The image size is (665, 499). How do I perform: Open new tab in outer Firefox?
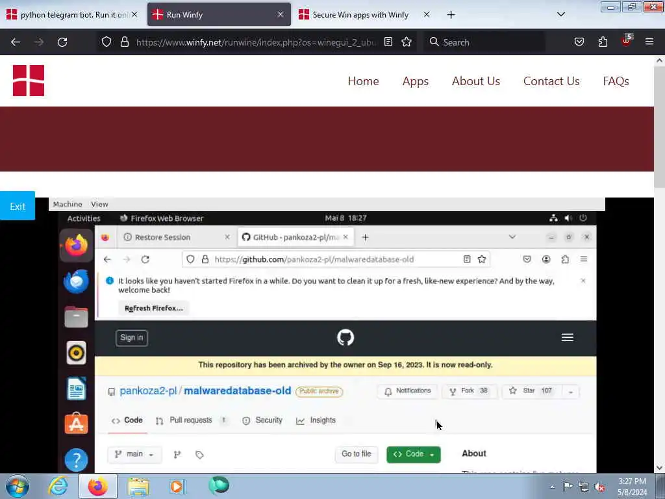point(451,15)
